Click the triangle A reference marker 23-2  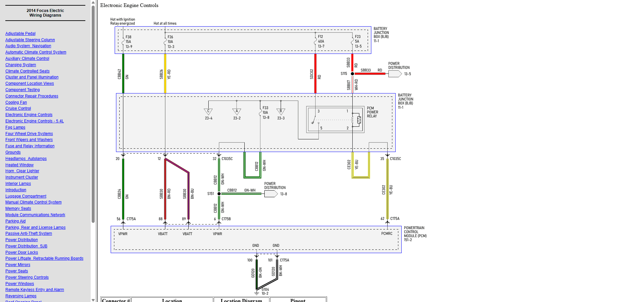237,111
